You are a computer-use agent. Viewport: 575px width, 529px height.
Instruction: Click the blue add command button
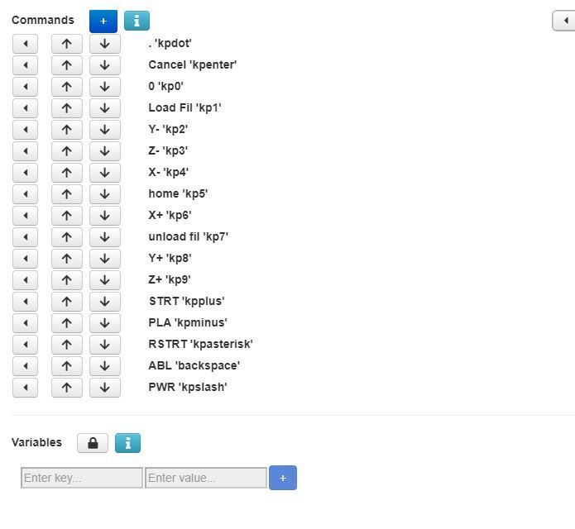click(x=103, y=21)
